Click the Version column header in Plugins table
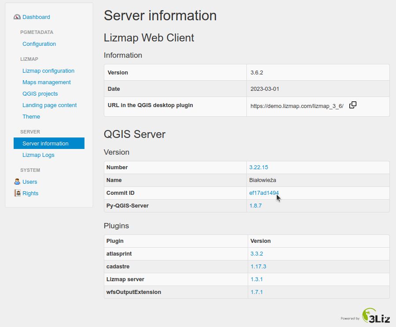396x327 pixels. tap(260, 241)
